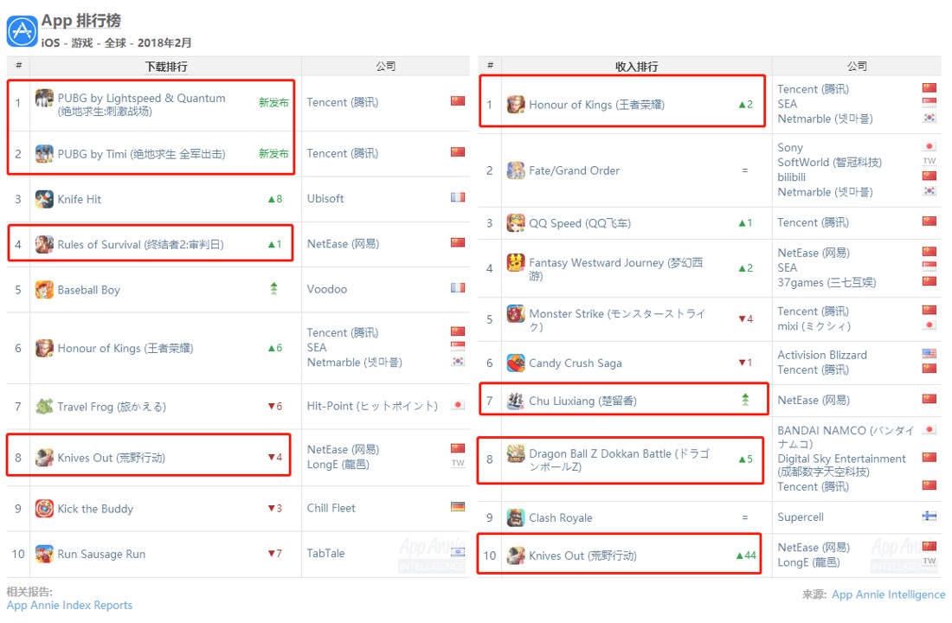Screen dimensions: 952x623
Task: Select the 'Hit-Point (ヒットポイント)' company text
Action: click(372, 406)
